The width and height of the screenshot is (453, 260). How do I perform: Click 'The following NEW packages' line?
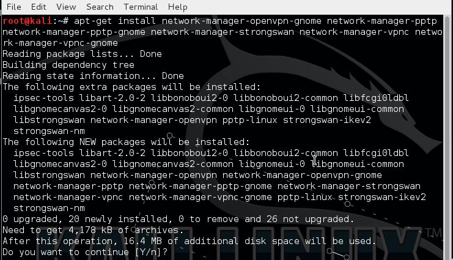126,142
